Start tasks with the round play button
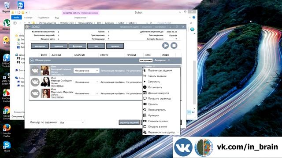 point(165,46)
